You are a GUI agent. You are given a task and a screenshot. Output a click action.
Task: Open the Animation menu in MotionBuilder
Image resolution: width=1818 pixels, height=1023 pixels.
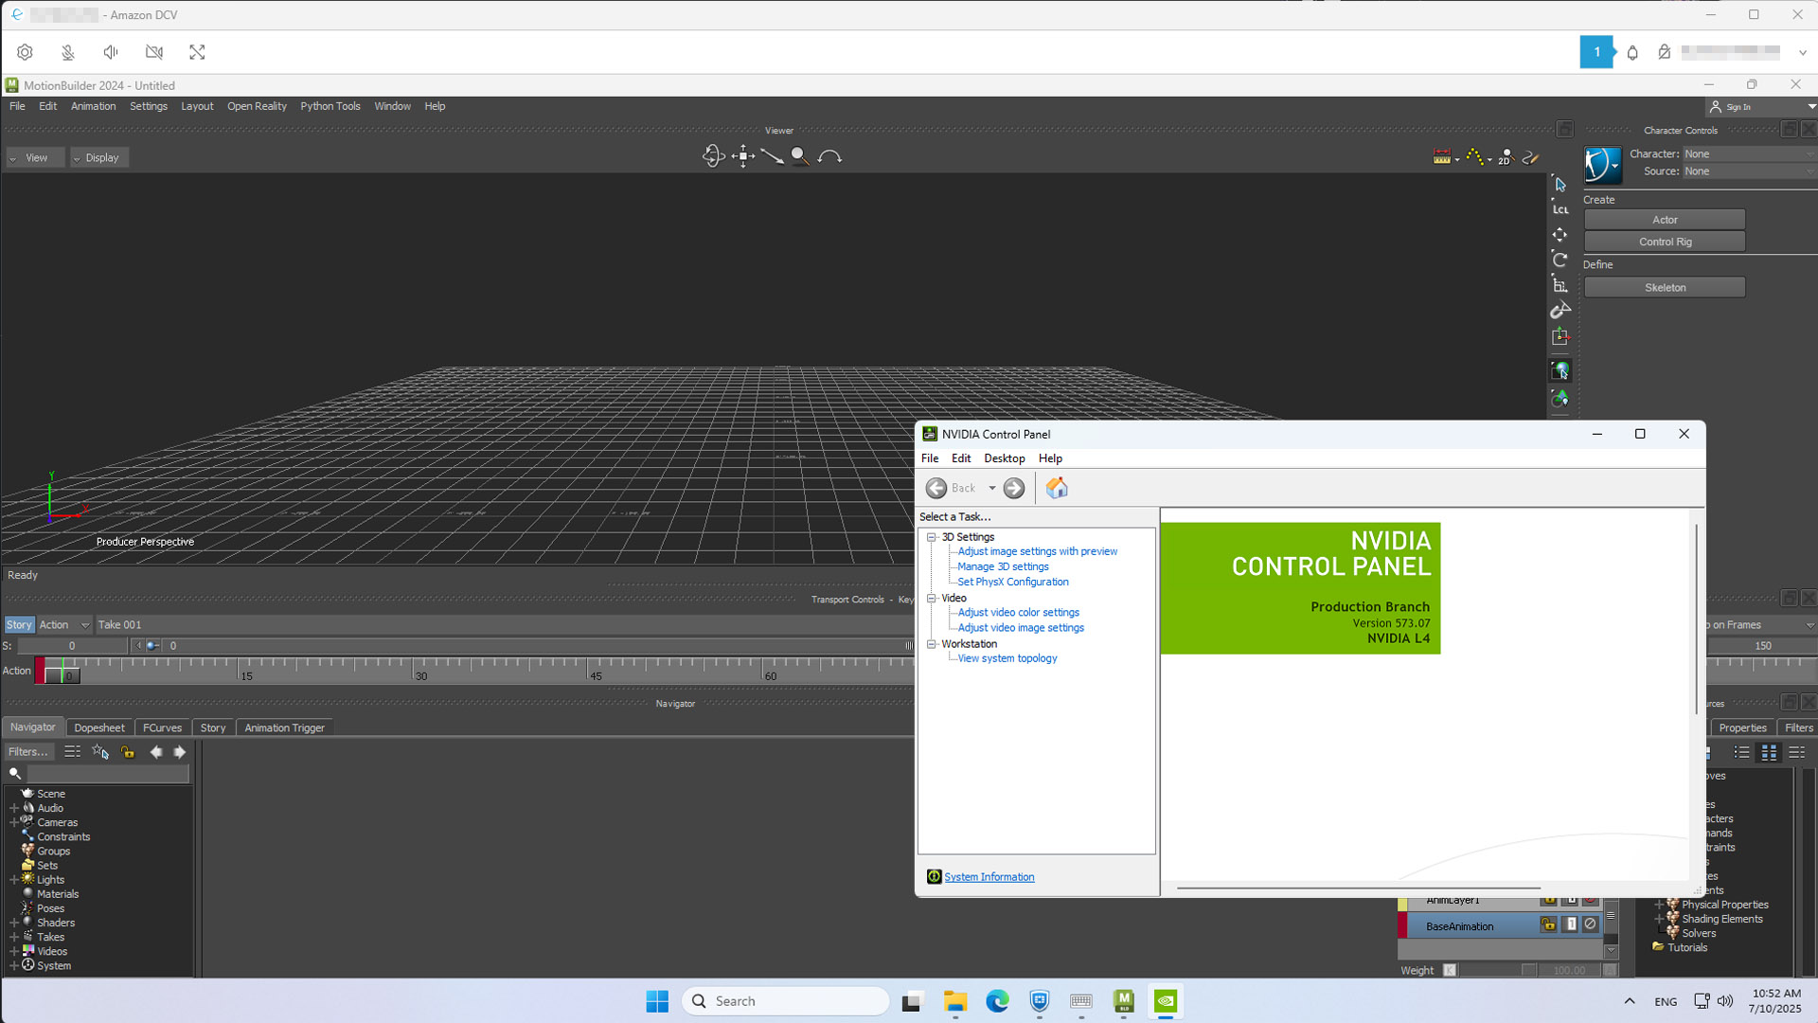tap(93, 106)
